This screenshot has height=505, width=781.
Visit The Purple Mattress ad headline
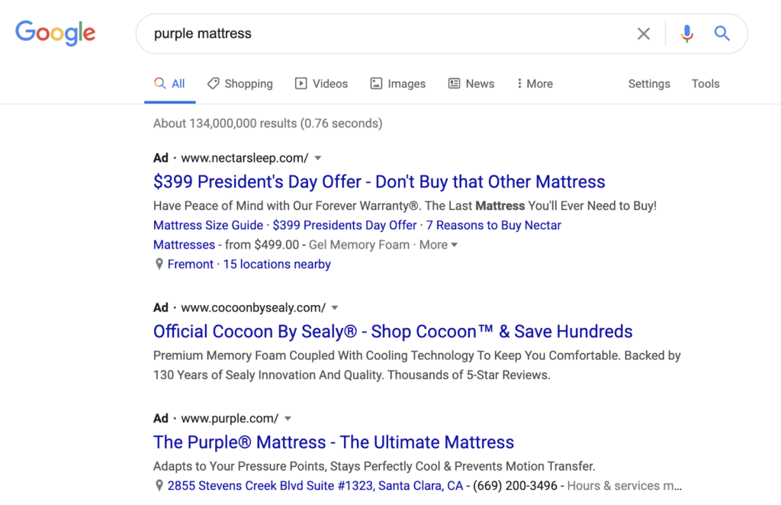[x=333, y=442]
